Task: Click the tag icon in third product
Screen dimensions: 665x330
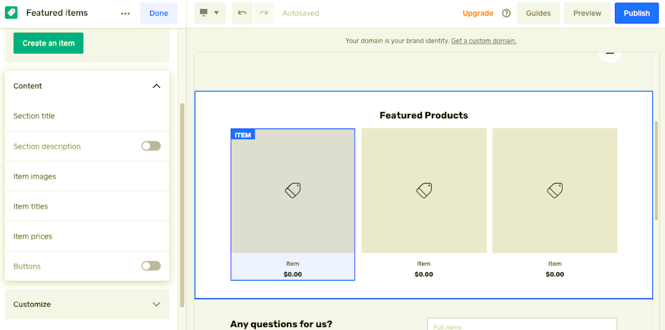Action: click(555, 190)
